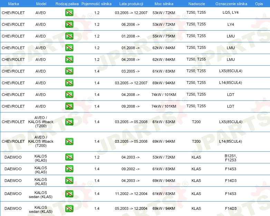Click the Opis column header
This screenshot has width=270, height=216.
[259, 4]
